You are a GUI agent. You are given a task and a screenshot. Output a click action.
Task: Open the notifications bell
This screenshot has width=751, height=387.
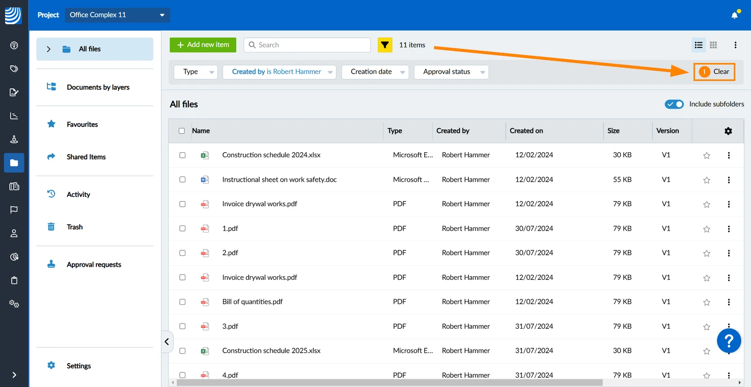tap(735, 15)
